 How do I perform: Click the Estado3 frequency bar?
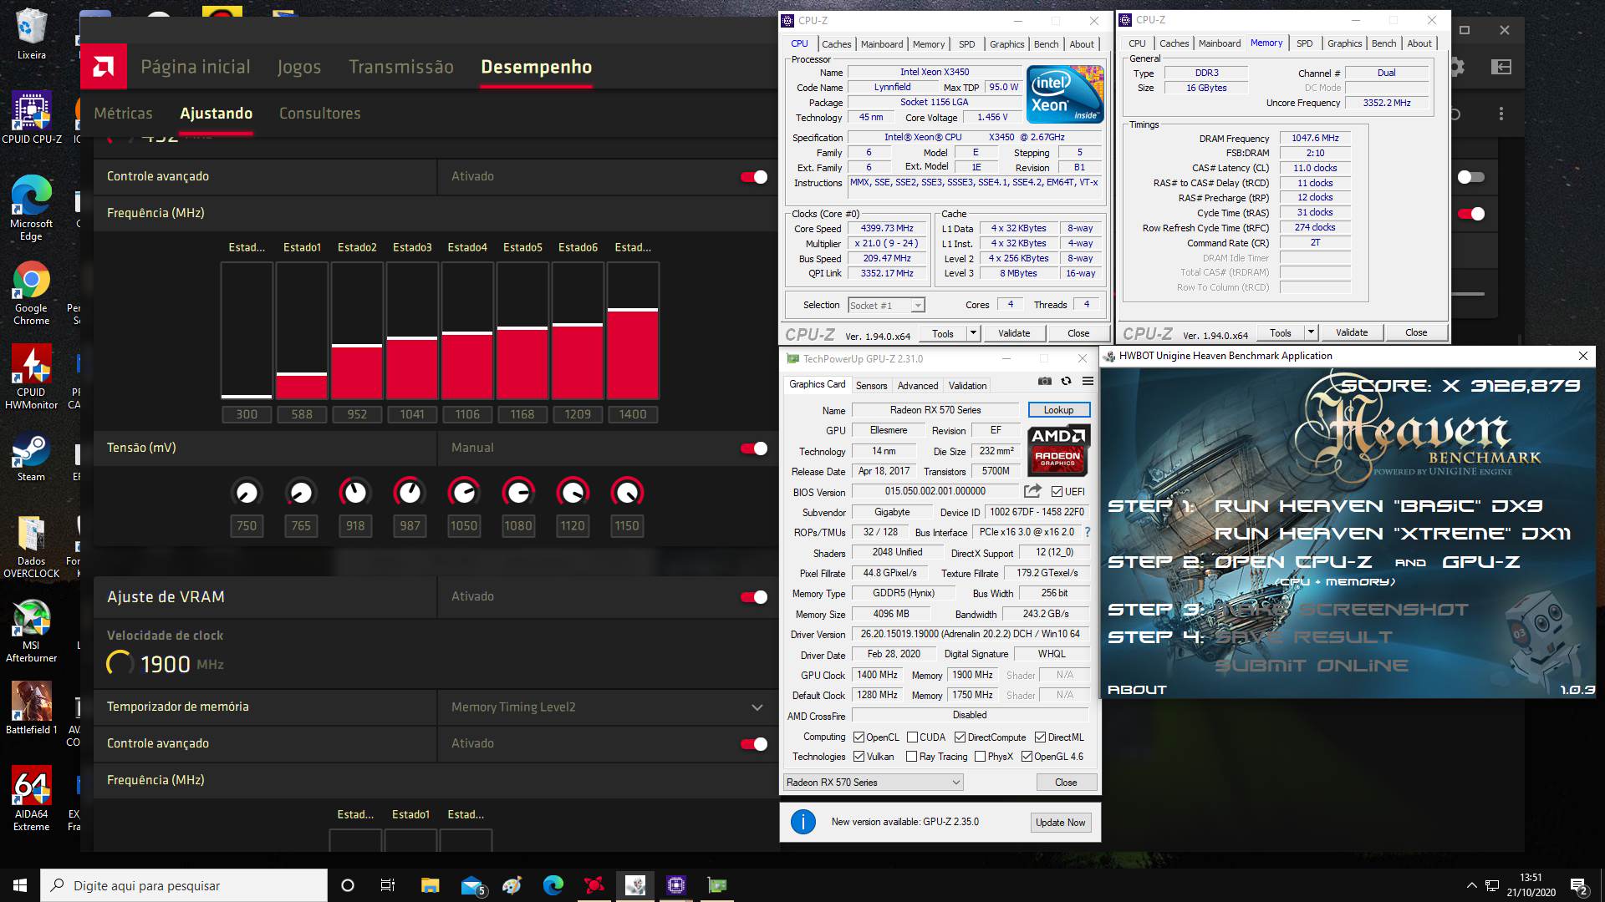coord(412,331)
